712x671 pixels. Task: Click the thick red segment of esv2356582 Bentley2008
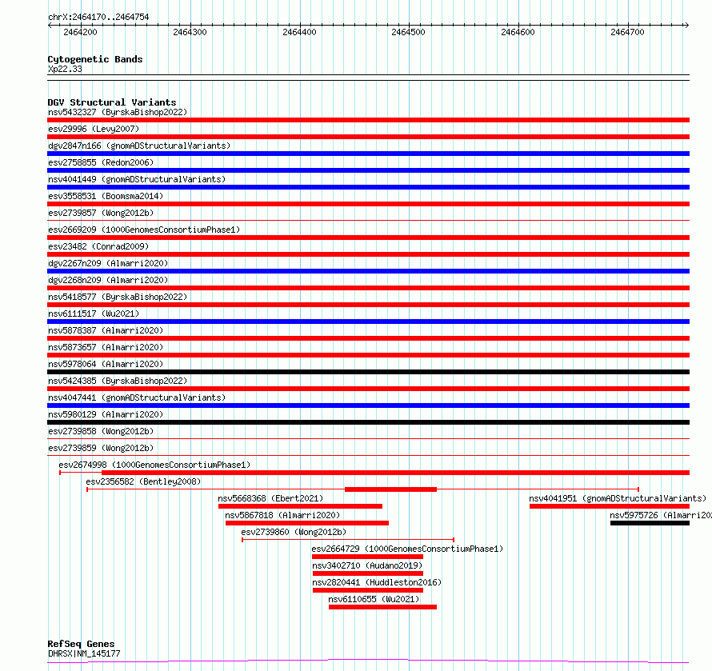pyautogui.click(x=390, y=489)
